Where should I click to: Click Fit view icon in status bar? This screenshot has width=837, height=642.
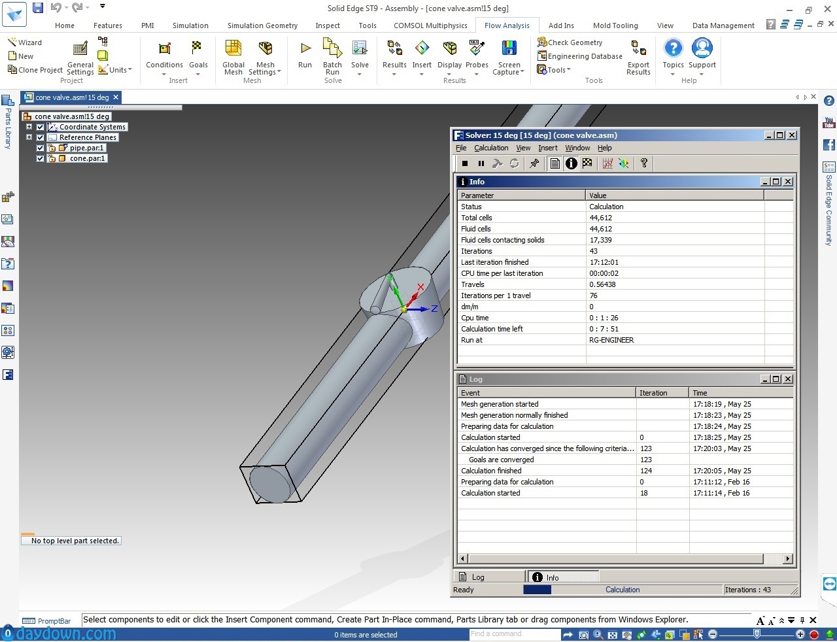[x=613, y=635]
